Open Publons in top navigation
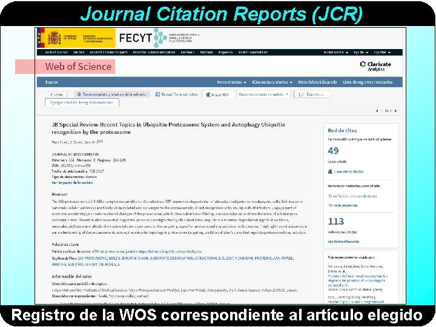 pos(206,52)
